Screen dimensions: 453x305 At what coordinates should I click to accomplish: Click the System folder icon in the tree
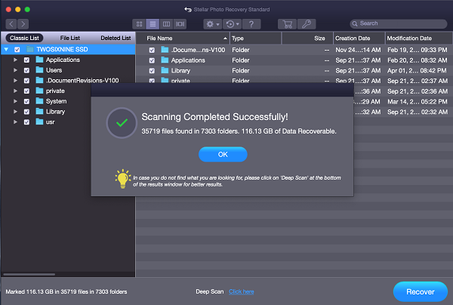(39, 101)
